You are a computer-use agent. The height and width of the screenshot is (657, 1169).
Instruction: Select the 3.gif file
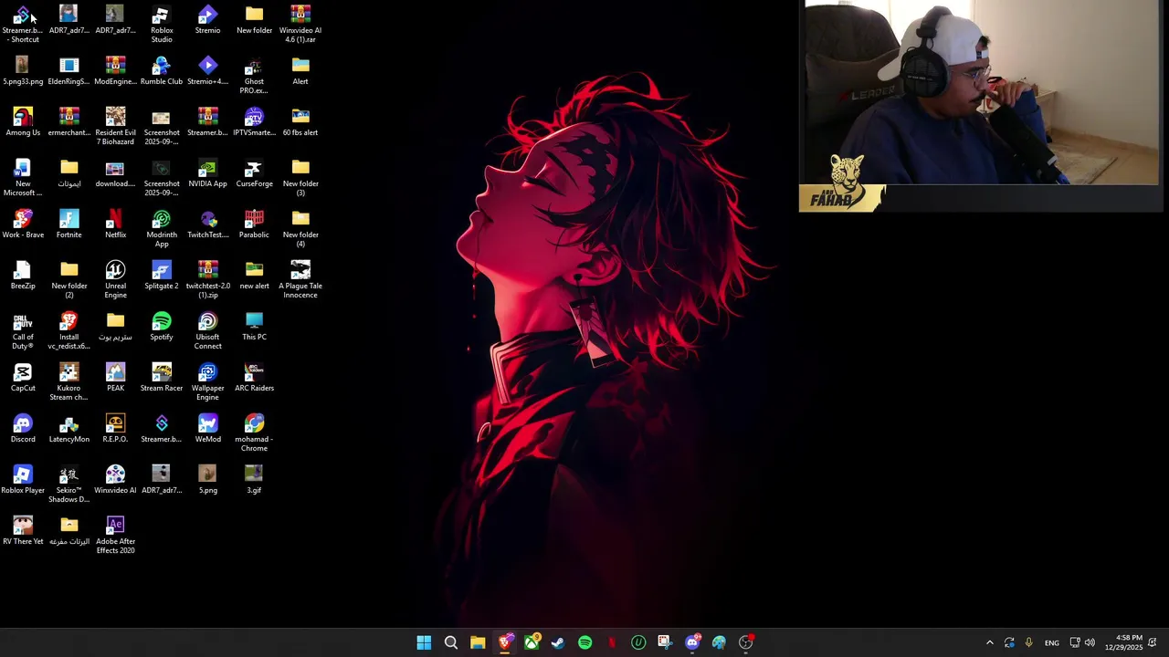pyautogui.click(x=254, y=480)
